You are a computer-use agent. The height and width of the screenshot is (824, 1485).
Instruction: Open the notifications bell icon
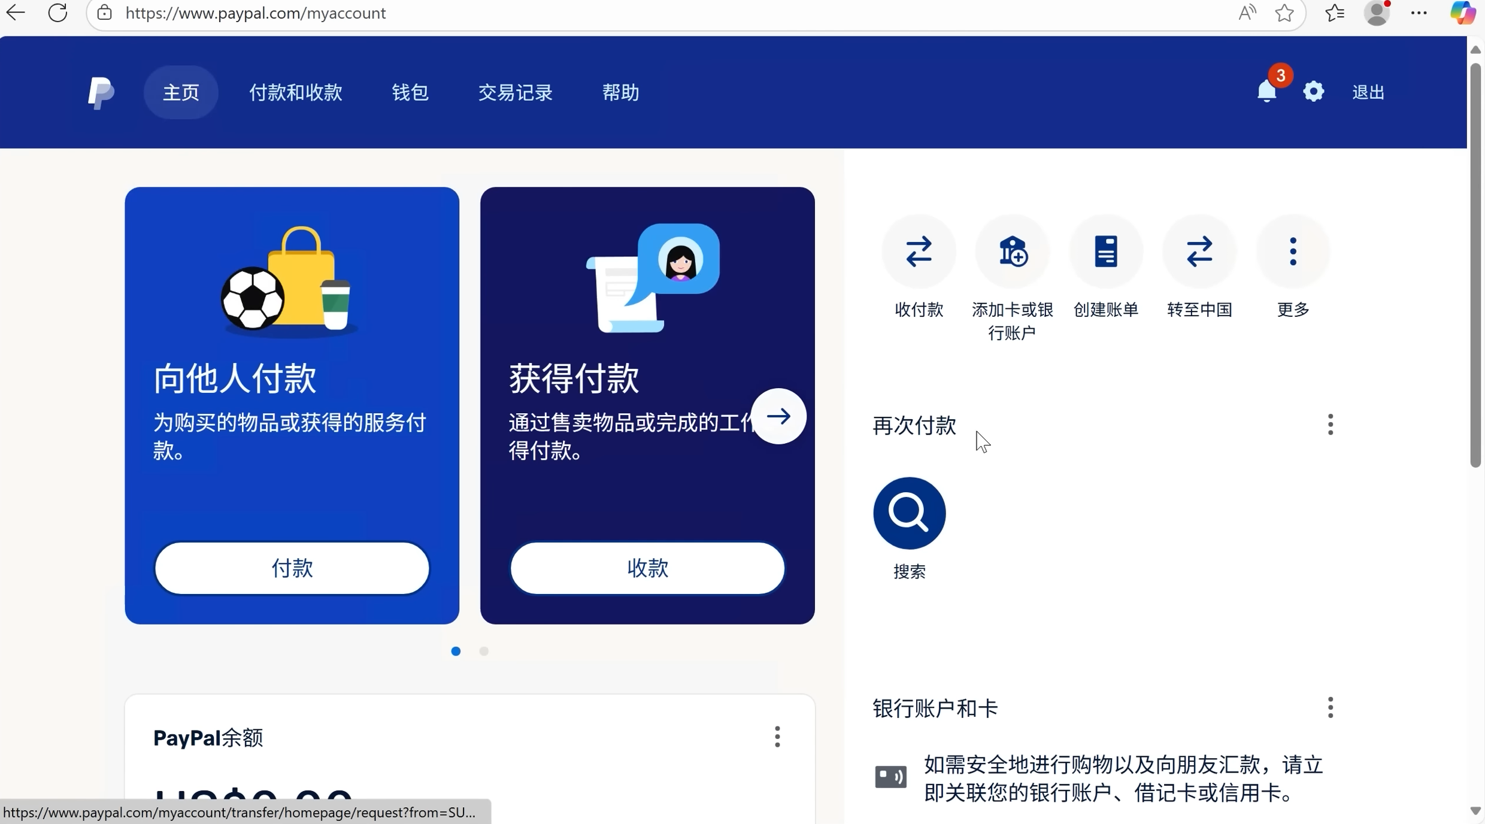click(x=1266, y=91)
